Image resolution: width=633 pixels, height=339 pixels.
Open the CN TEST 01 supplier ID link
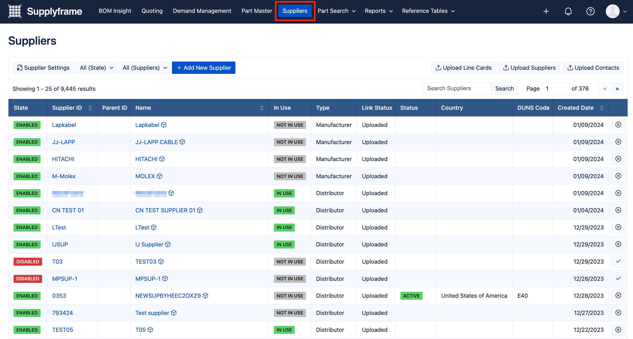68,210
